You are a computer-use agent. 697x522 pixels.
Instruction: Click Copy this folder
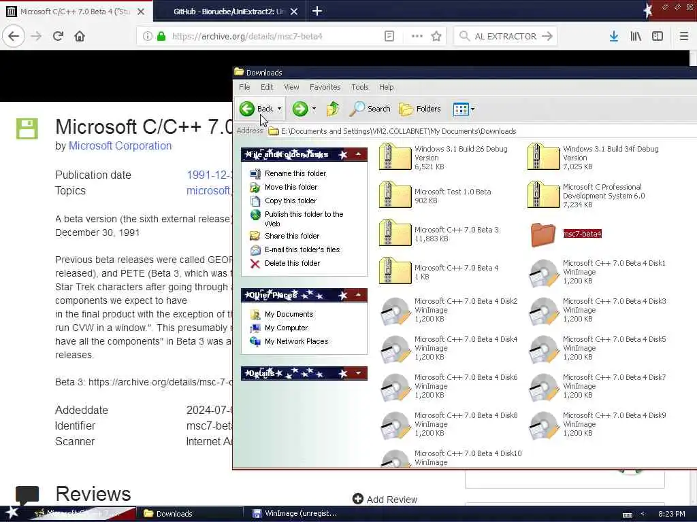pos(290,201)
